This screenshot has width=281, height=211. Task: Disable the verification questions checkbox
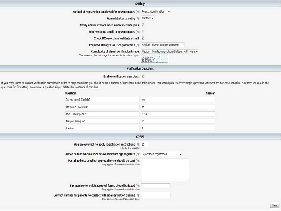coord(143,76)
